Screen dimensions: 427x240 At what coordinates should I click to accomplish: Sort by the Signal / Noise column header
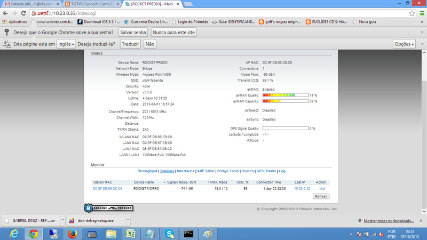coord(181,182)
